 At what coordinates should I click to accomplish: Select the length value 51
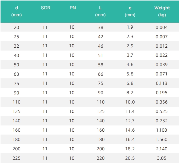coord(100,55)
